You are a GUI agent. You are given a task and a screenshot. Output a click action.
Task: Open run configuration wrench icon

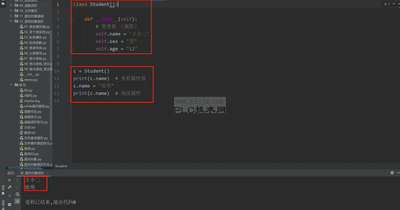click(x=10, y=187)
